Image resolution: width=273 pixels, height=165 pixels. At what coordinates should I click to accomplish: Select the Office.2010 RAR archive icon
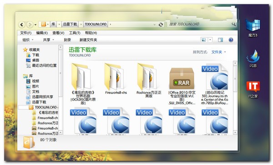(x=182, y=79)
